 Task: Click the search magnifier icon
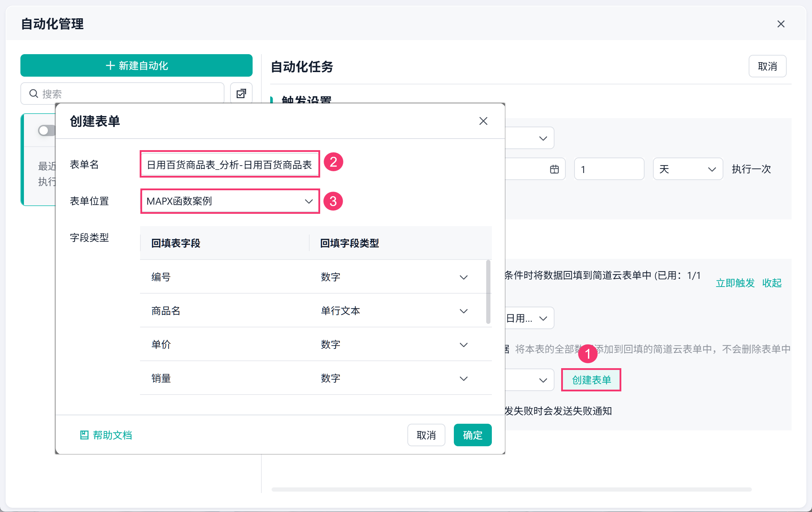tap(34, 94)
